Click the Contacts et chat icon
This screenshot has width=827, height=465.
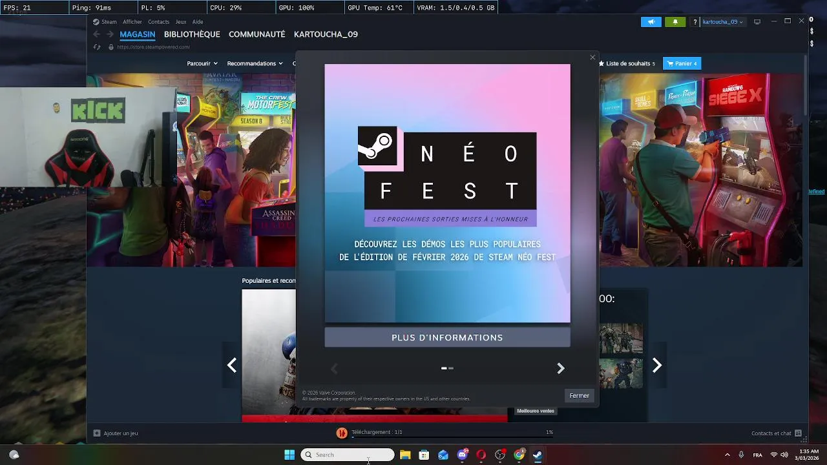point(798,433)
